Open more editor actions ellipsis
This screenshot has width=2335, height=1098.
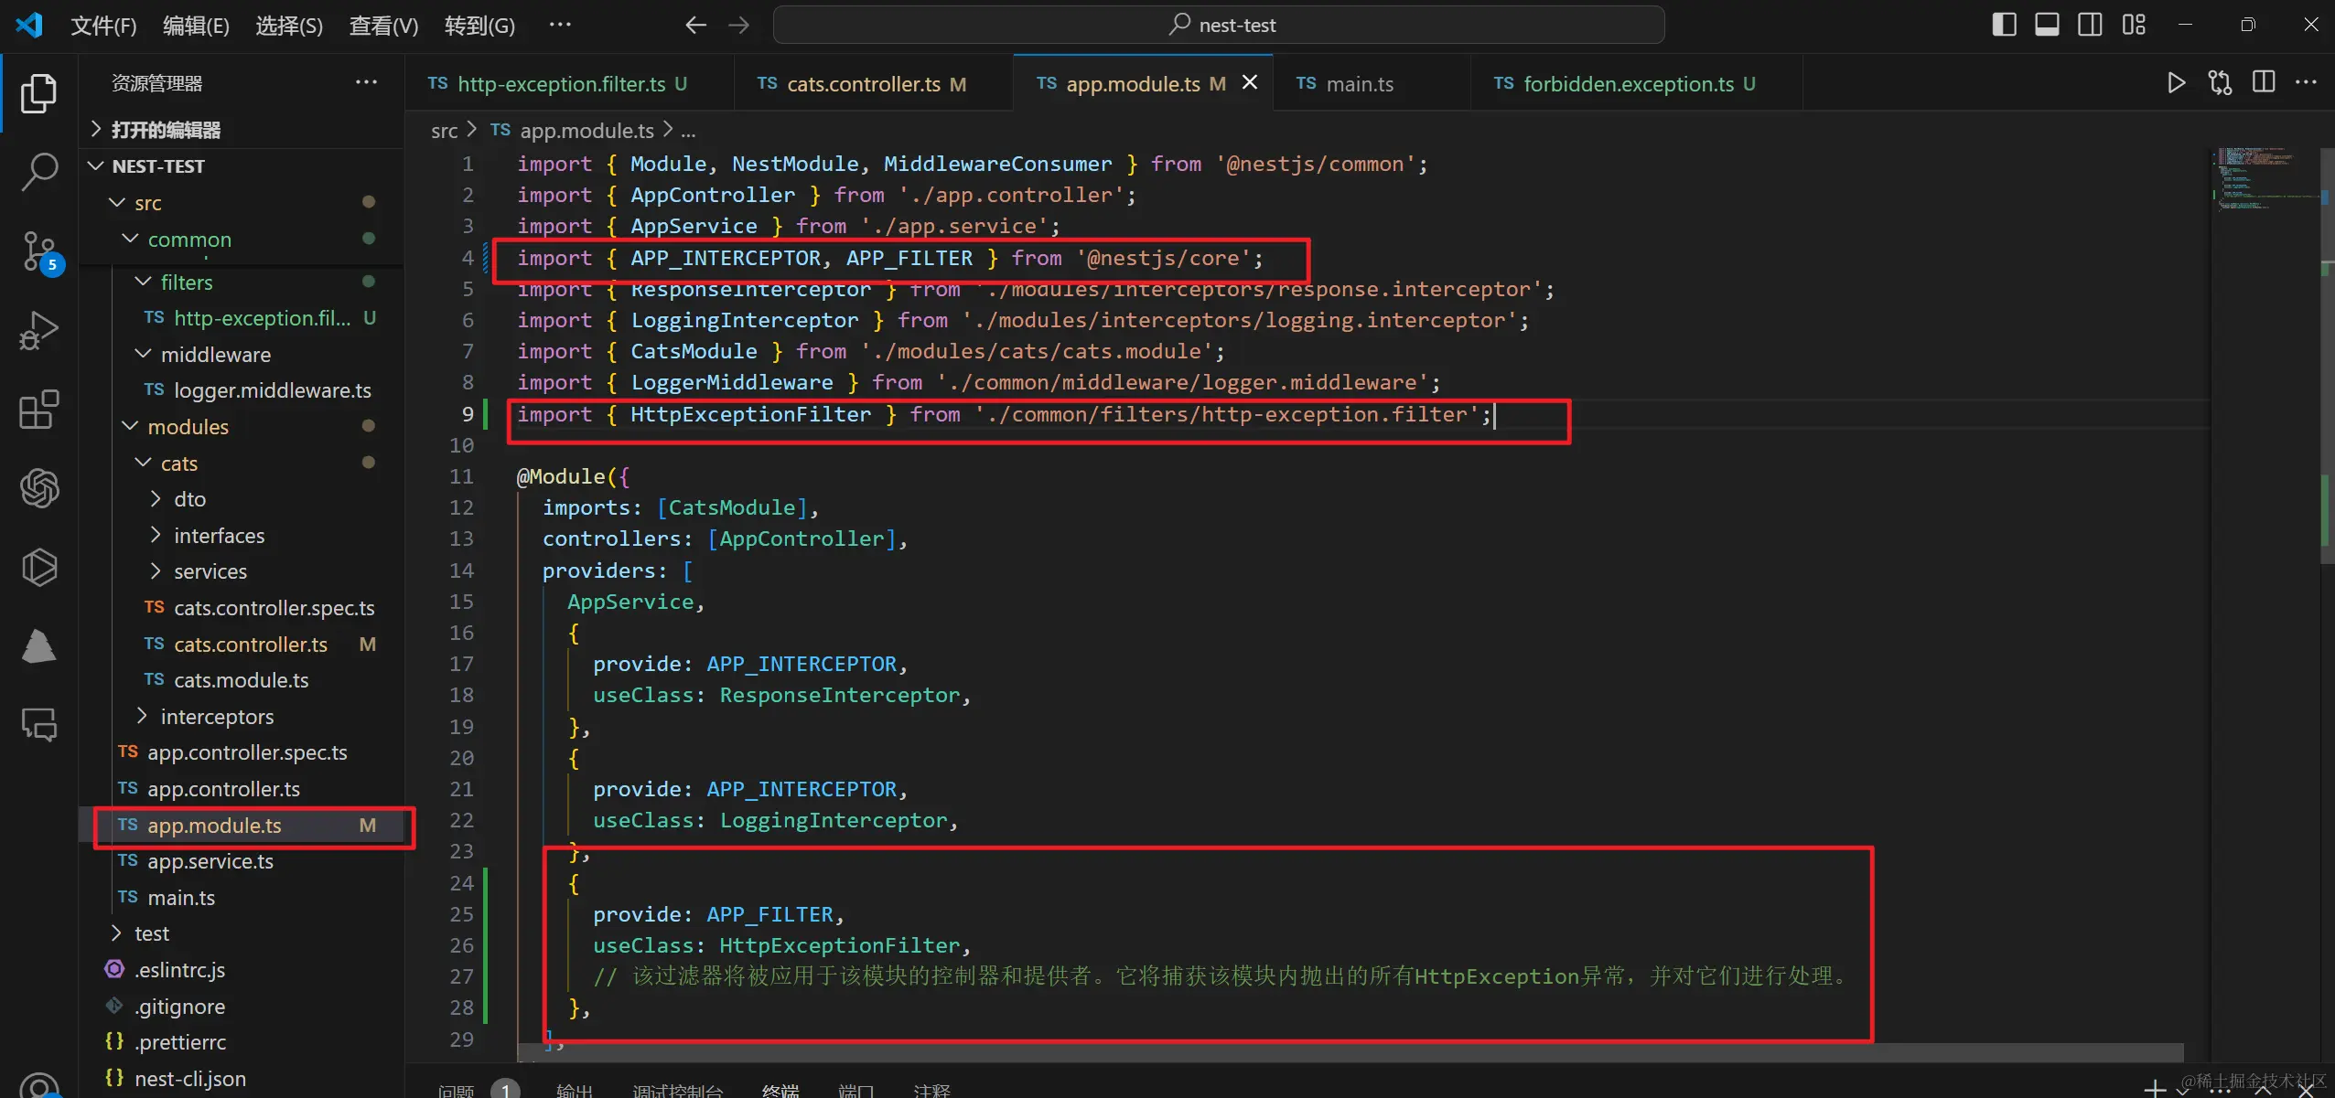pos(2307,82)
